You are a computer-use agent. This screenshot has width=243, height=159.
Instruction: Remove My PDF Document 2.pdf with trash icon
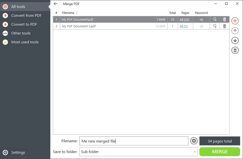pos(225,26)
